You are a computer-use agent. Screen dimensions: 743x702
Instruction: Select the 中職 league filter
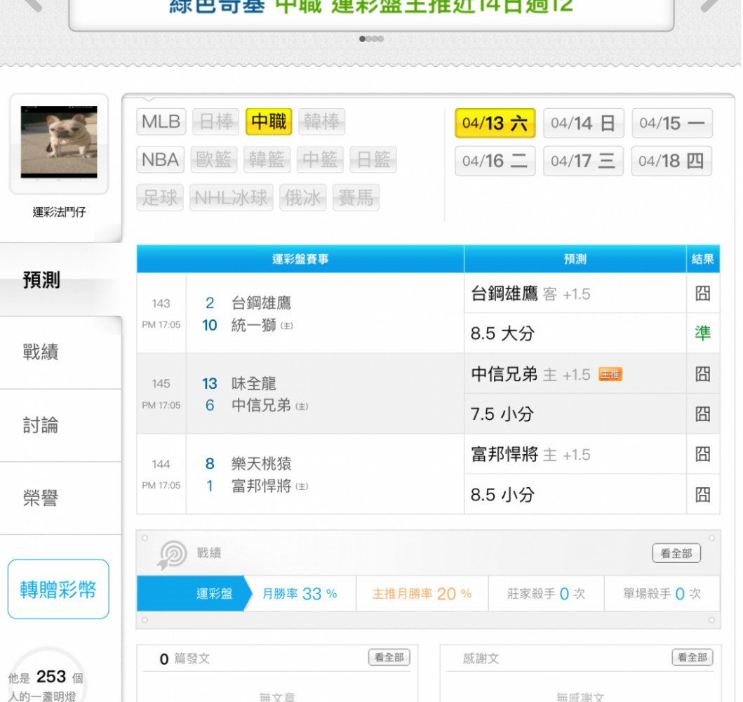pyautogui.click(x=269, y=122)
